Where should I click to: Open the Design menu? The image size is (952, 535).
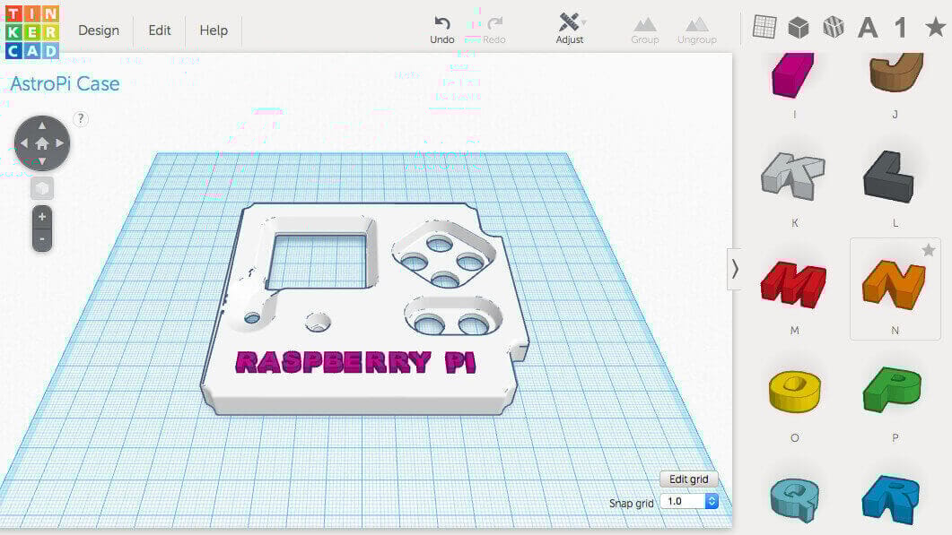99,30
